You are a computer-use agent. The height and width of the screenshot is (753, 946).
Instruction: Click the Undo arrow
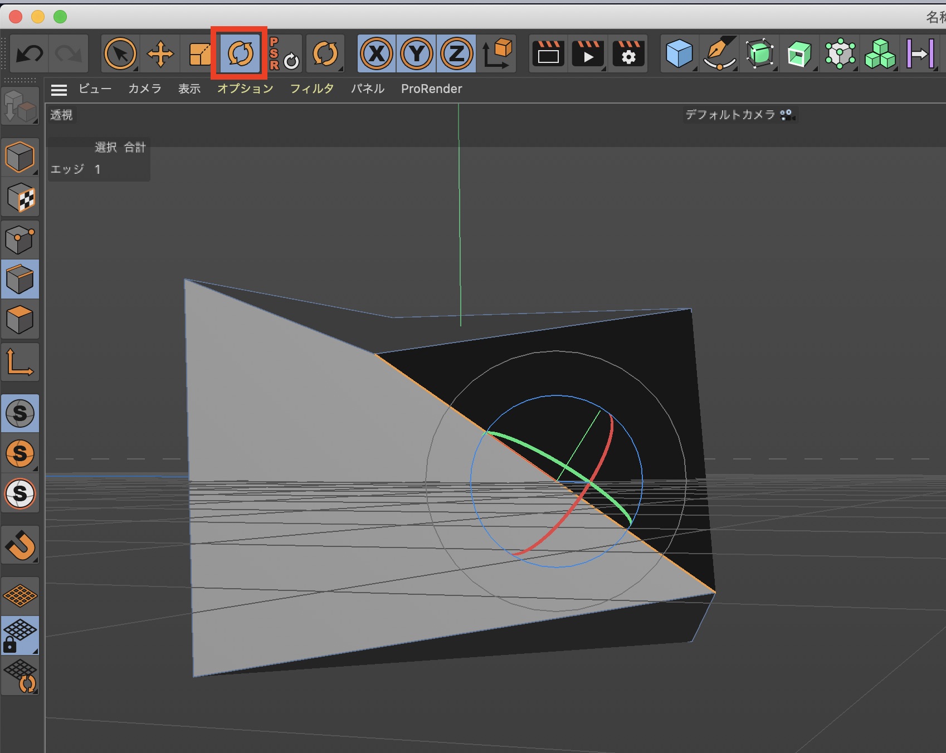(30, 54)
